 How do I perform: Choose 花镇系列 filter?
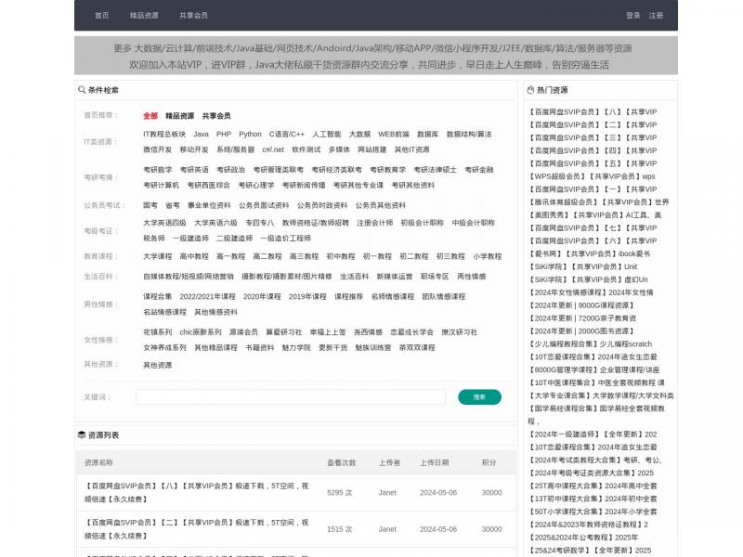pos(157,332)
